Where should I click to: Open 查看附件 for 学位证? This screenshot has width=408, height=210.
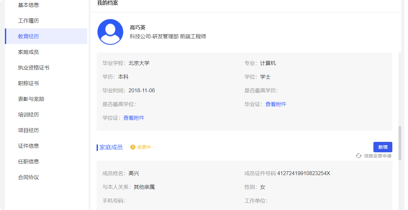tap(134, 118)
